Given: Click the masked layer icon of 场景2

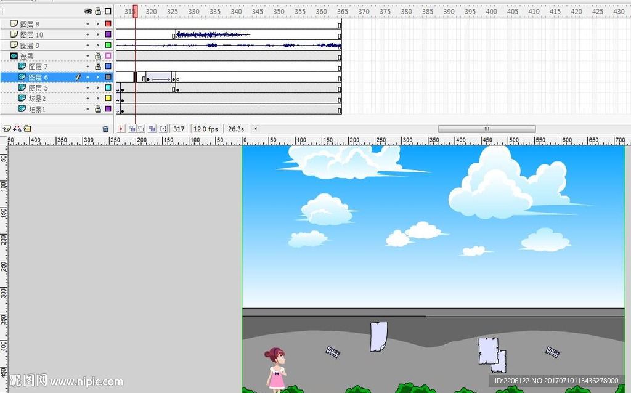Looking at the screenshot, I should (22, 98).
